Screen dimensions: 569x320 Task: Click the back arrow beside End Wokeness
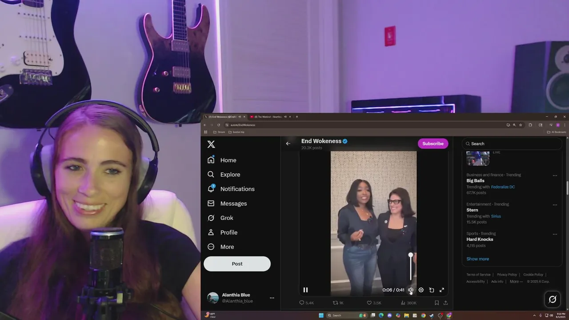click(x=288, y=144)
